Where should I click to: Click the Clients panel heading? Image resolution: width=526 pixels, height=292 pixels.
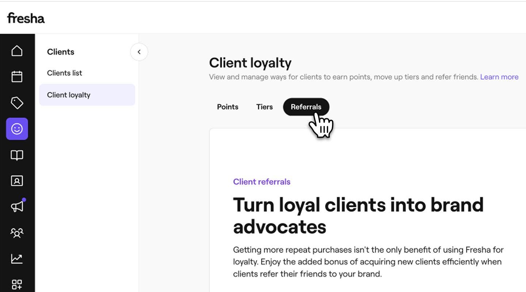tap(60, 51)
